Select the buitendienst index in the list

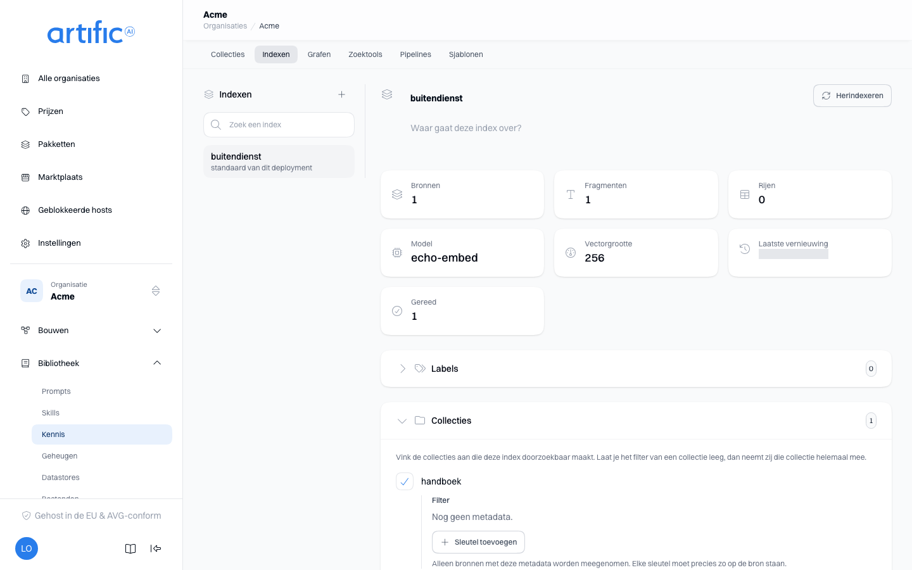coord(279,161)
